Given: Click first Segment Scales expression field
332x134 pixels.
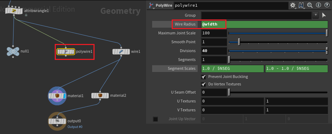Looking at the screenshot, I should [x=232, y=68].
